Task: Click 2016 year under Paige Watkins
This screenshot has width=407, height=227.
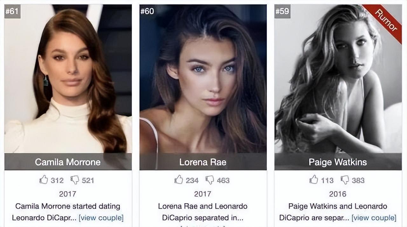Action: point(338,194)
